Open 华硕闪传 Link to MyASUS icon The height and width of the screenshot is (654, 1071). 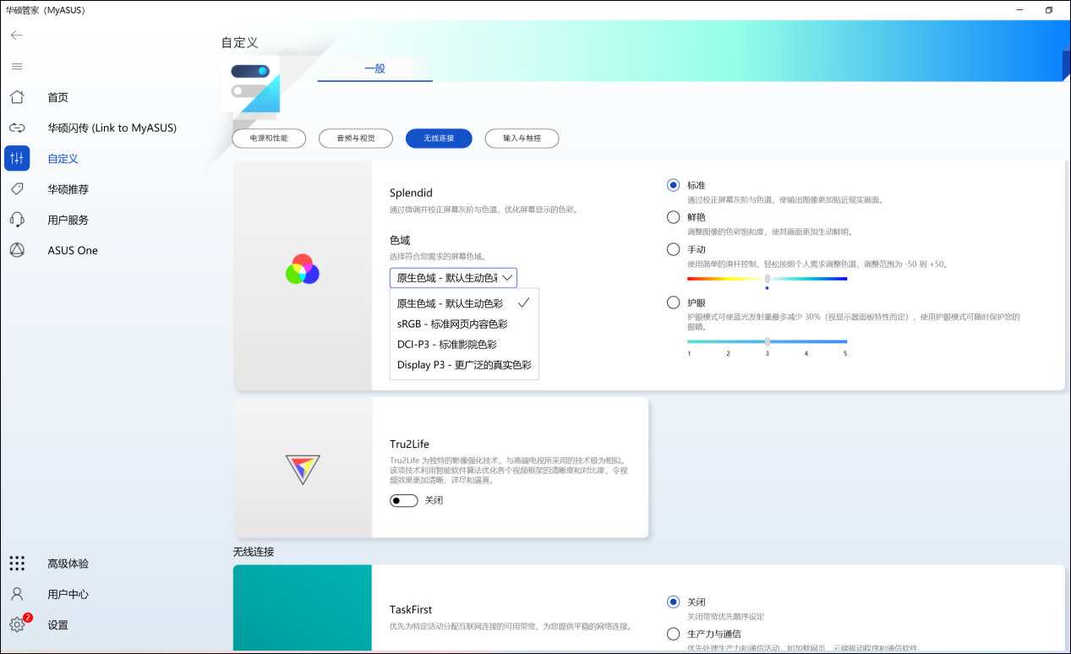click(x=17, y=128)
